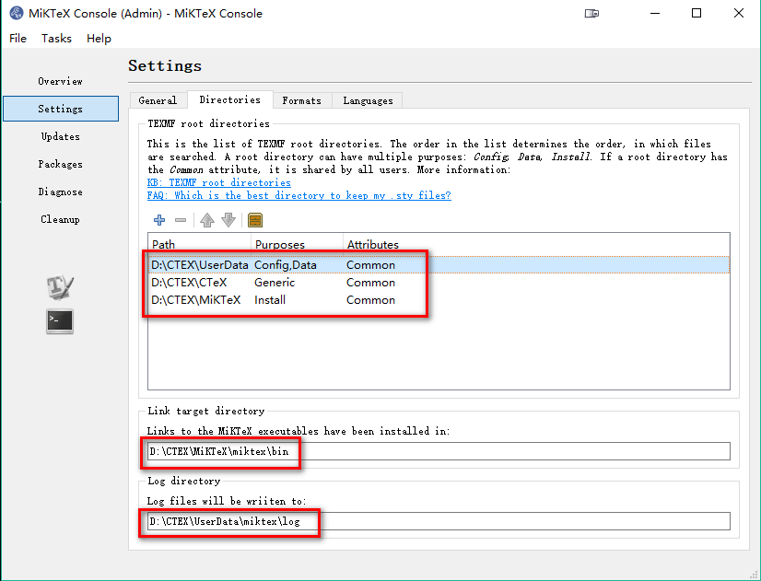Go to the Updates page
This screenshot has height=581, width=761.
(x=61, y=136)
